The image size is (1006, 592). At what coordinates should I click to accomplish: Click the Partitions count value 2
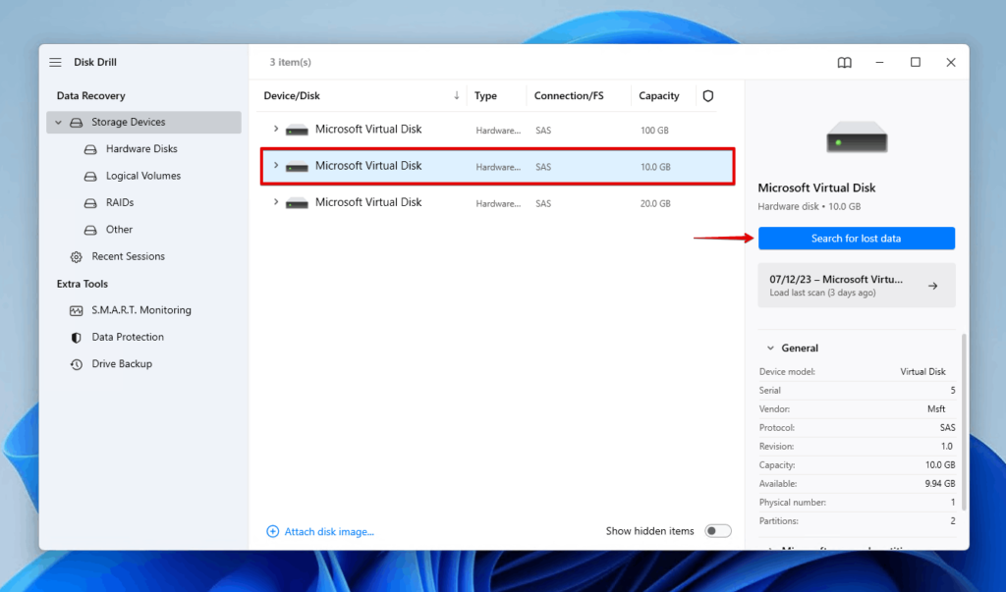pos(953,520)
